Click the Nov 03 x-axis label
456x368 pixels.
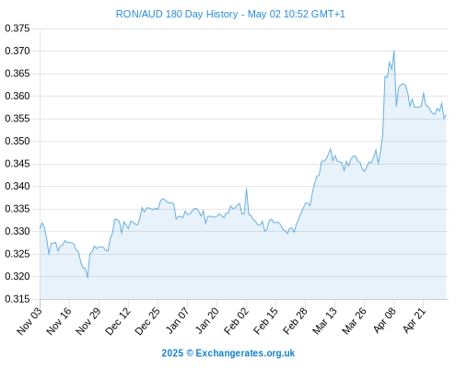(29, 321)
